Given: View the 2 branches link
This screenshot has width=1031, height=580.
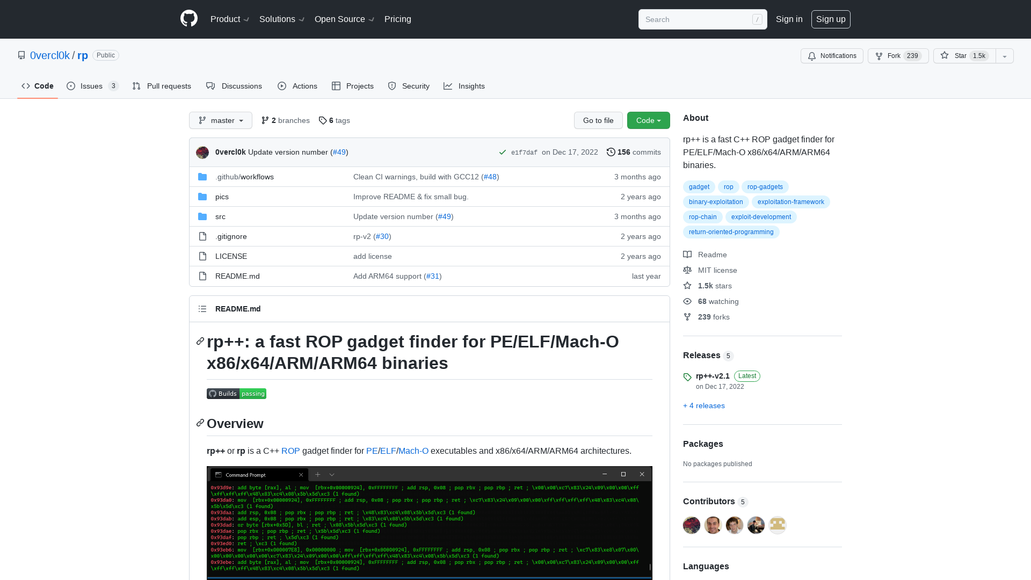Looking at the screenshot, I should pyautogui.click(x=286, y=120).
